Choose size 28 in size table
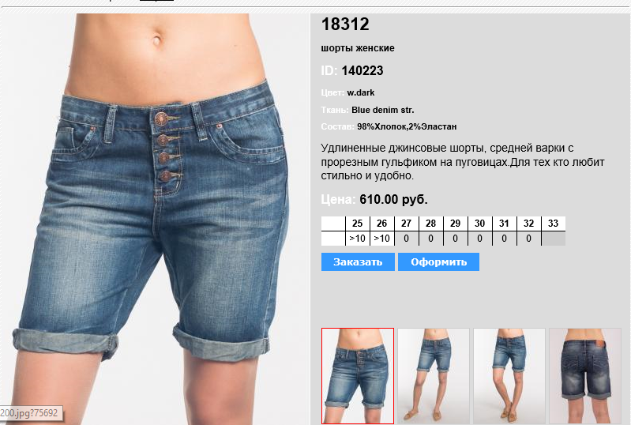631x425 pixels. coord(430,224)
